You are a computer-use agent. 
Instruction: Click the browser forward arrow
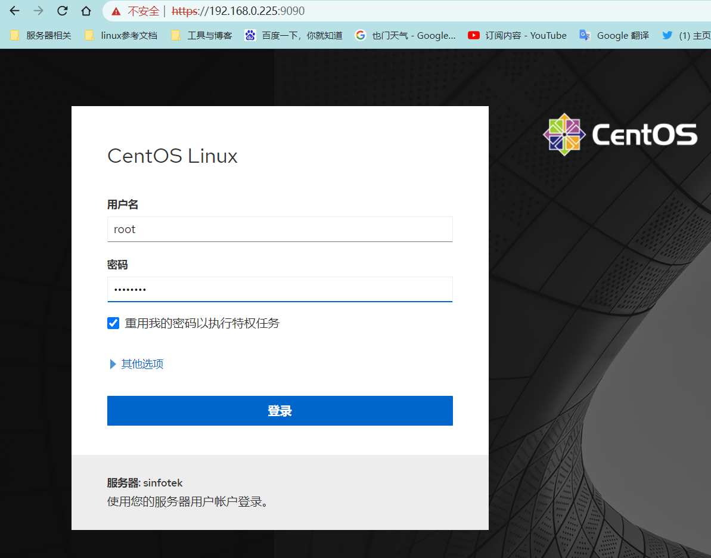click(x=39, y=11)
